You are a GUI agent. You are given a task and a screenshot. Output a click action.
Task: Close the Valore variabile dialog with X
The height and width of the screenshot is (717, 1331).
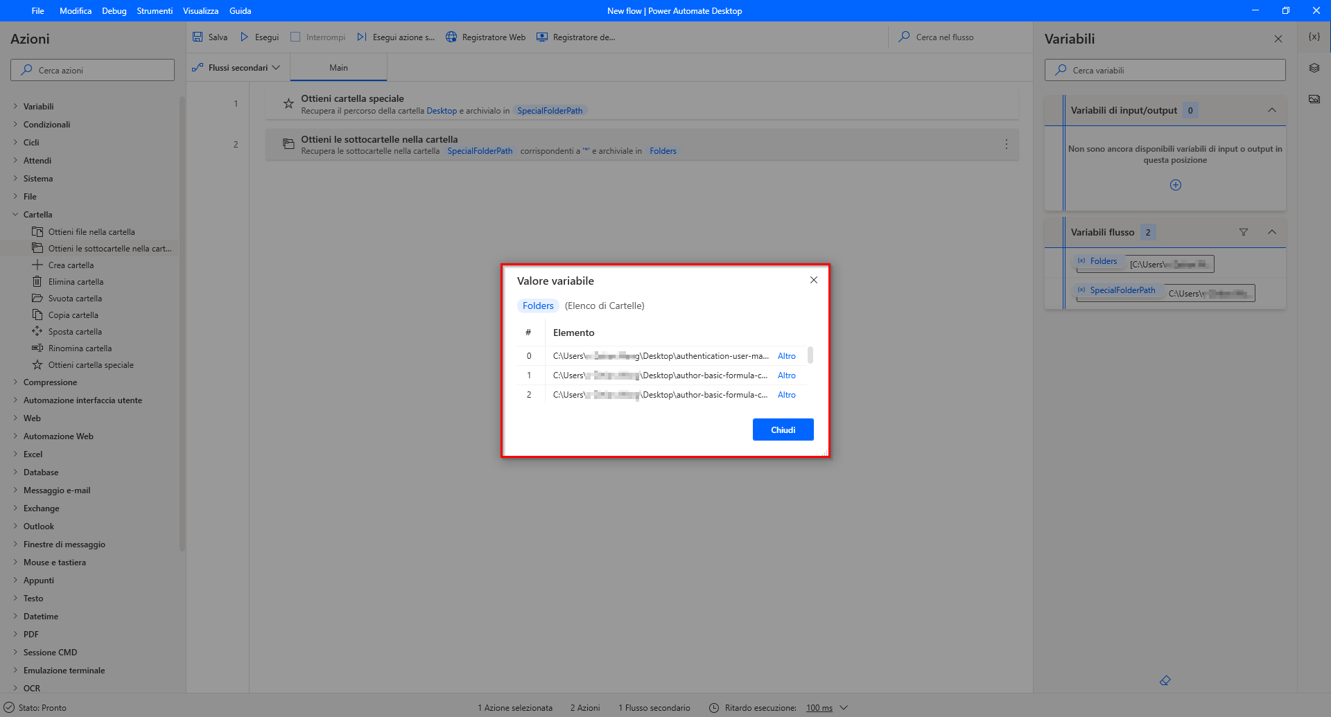click(x=814, y=280)
